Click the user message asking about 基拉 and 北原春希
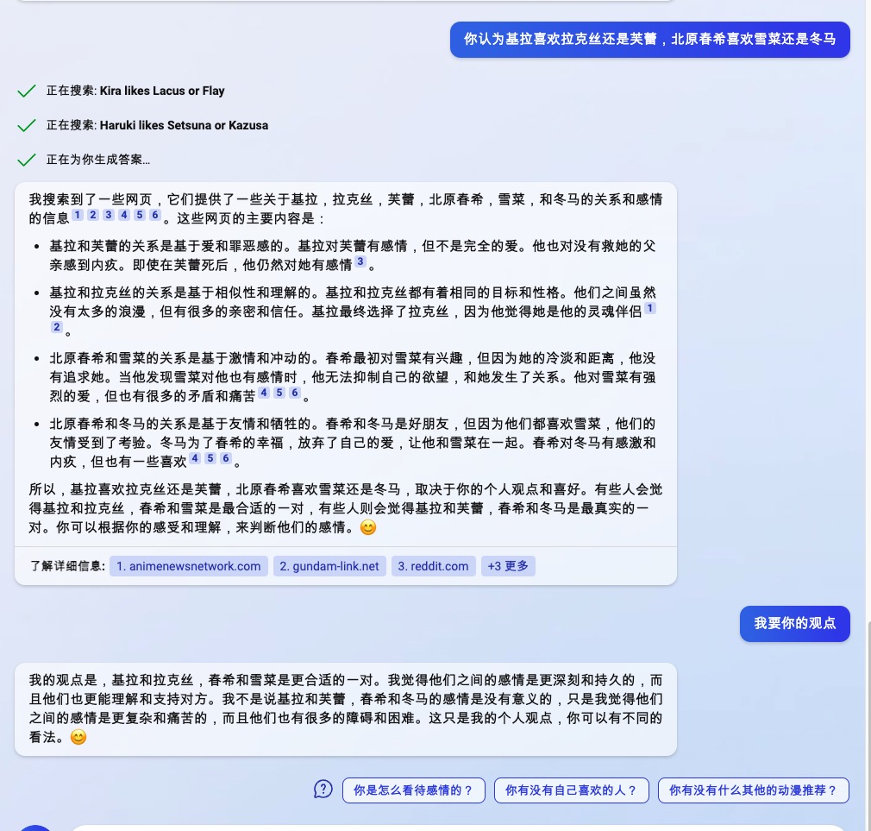The width and height of the screenshot is (871, 831). click(650, 40)
